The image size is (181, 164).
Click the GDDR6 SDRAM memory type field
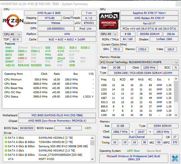click(150, 34)
